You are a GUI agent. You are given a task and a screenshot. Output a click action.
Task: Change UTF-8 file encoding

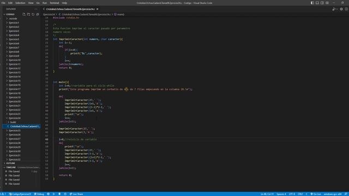(292, 194)
